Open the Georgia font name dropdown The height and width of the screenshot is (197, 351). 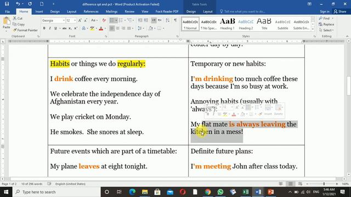point(64,21)
